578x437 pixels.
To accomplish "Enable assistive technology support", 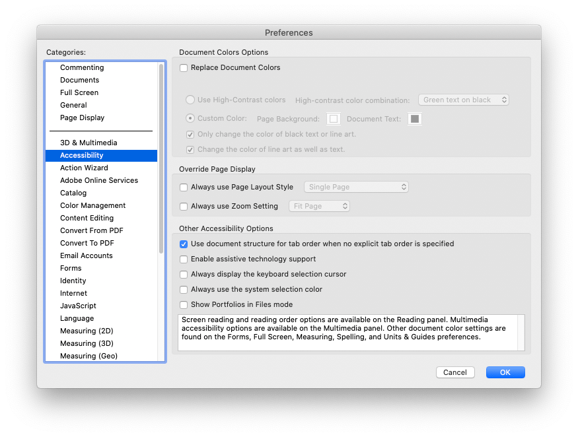I will click(183, 259).
